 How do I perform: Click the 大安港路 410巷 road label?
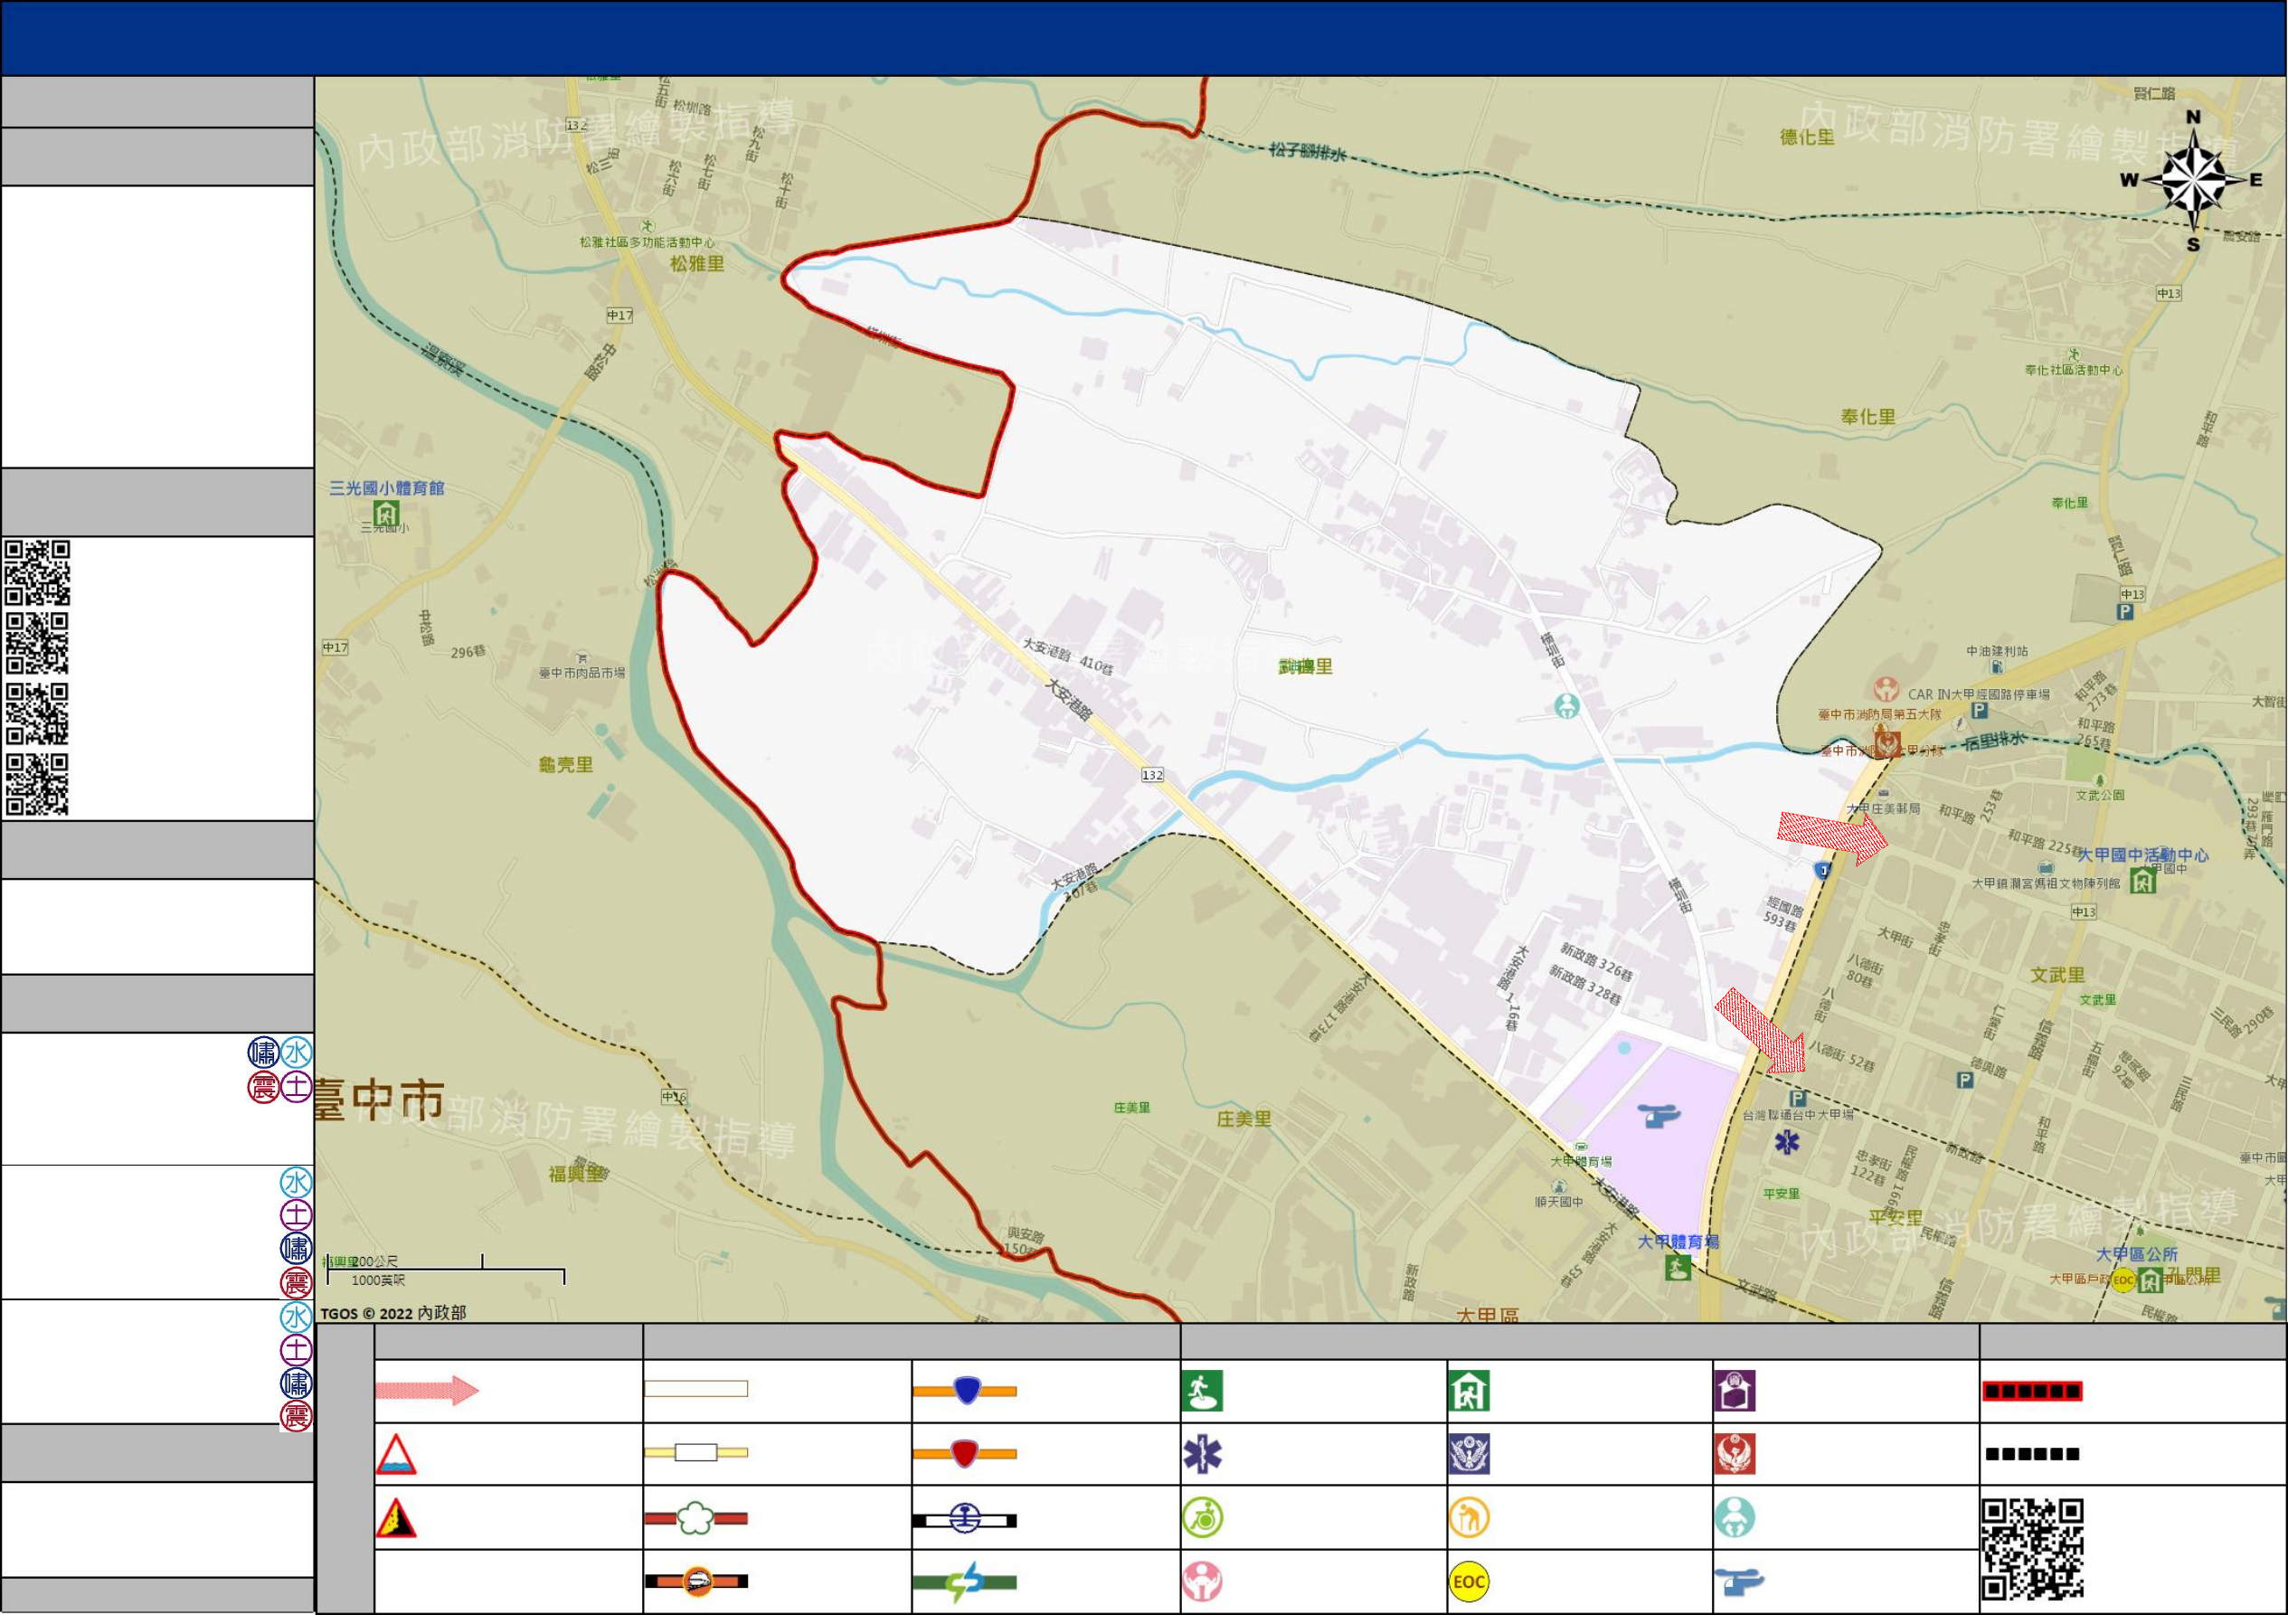[1068, 656]
